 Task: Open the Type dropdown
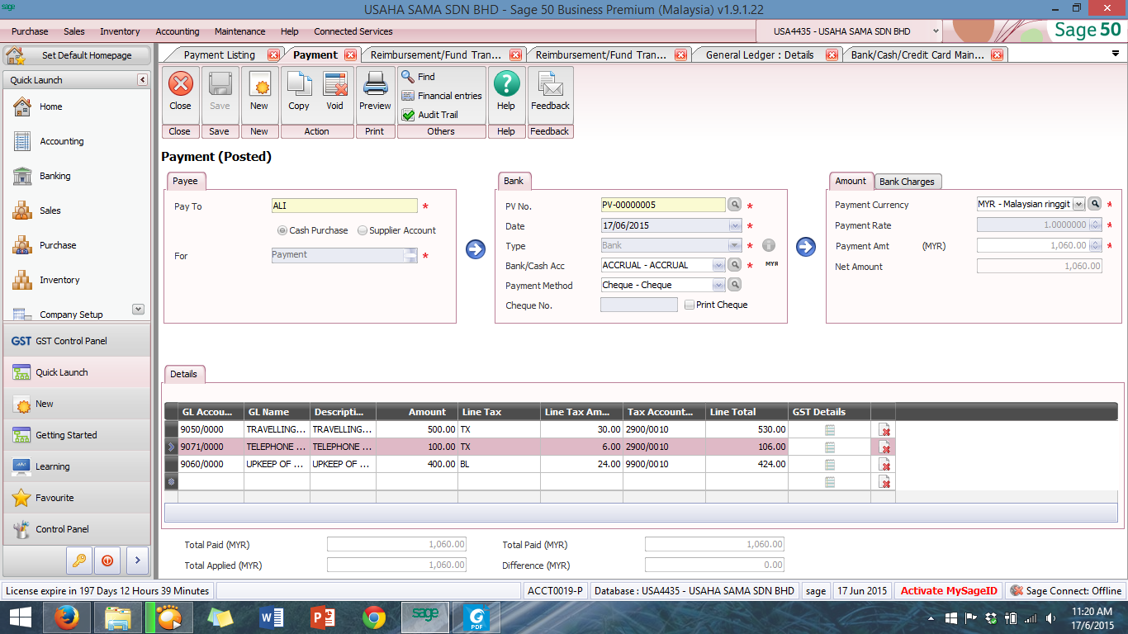coord(734,245)
